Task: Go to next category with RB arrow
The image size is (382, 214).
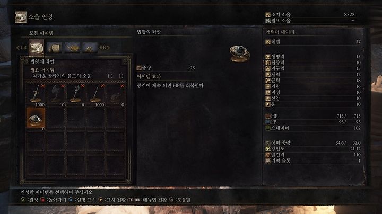Action: pyautogui.click(x=105, y=48)
